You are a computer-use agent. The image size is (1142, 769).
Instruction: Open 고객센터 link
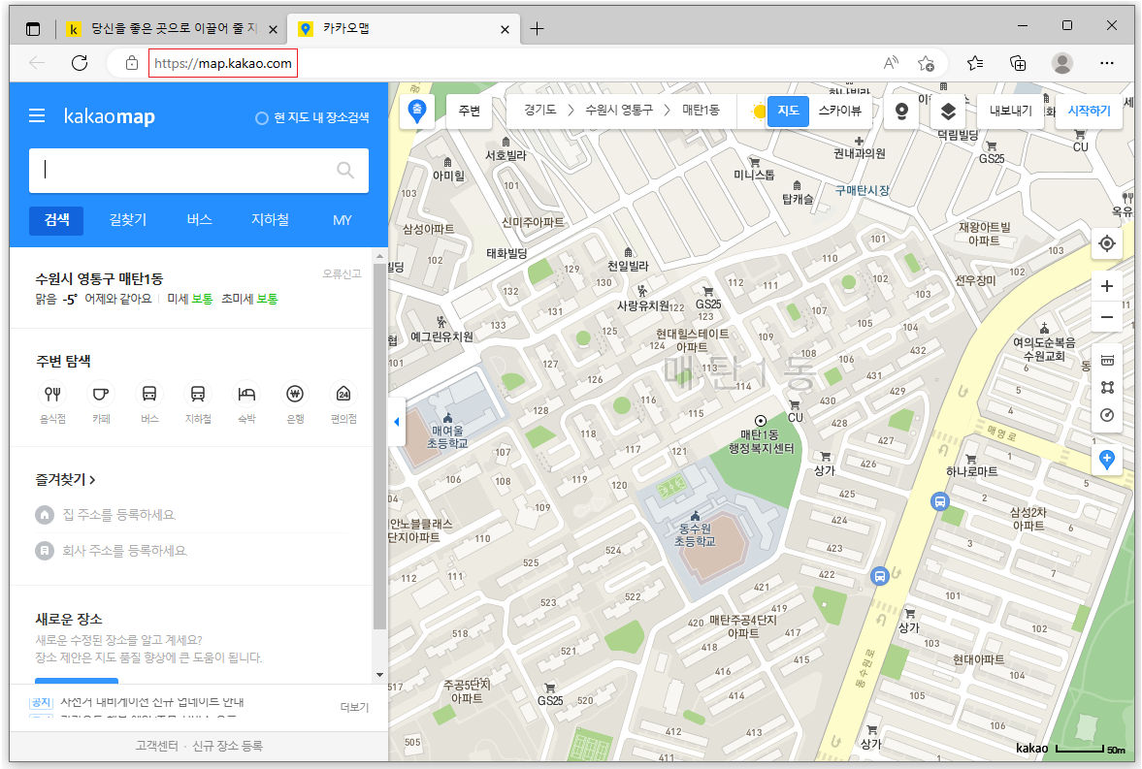click(x=156, y=746)
